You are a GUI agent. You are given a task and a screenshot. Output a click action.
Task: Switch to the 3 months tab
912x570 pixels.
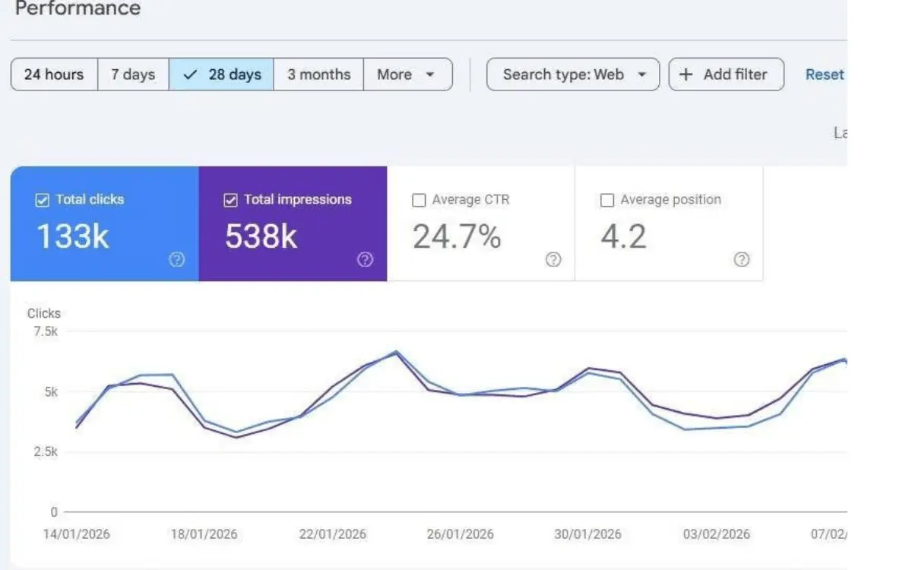318,74
